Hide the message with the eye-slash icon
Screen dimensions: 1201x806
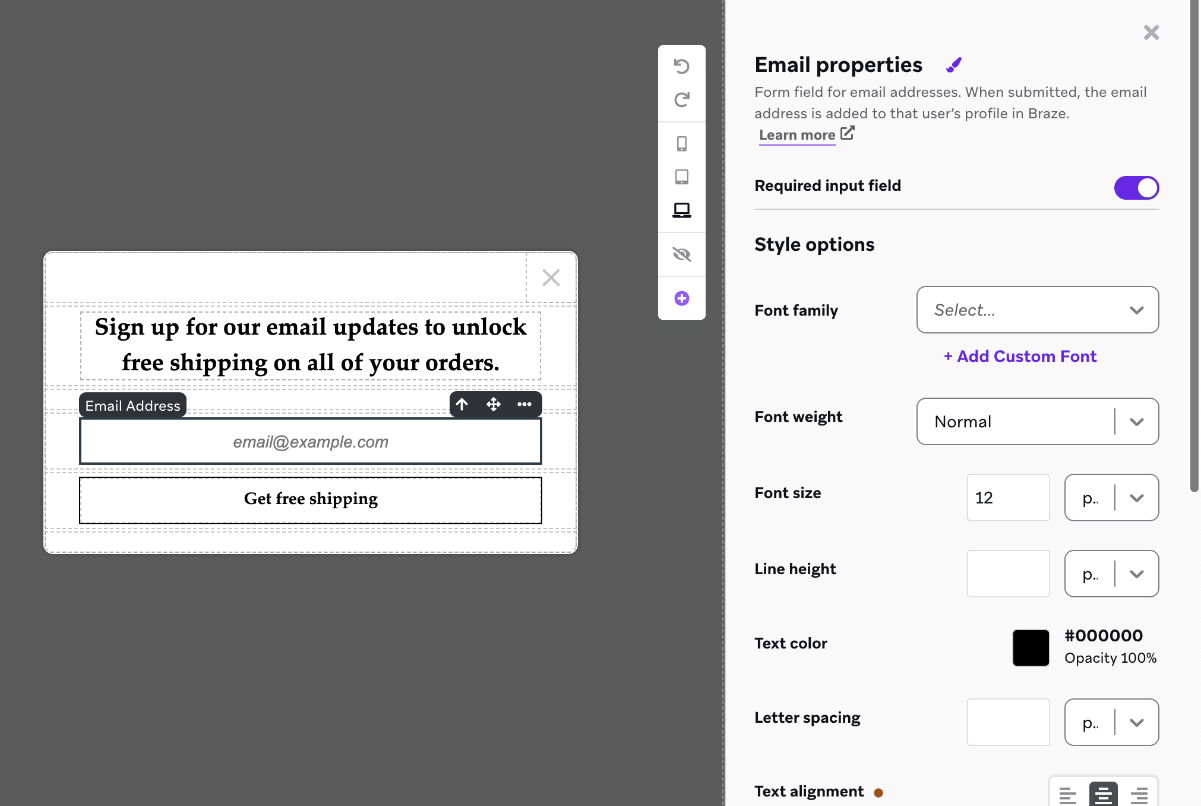click(x=681, y=254)
